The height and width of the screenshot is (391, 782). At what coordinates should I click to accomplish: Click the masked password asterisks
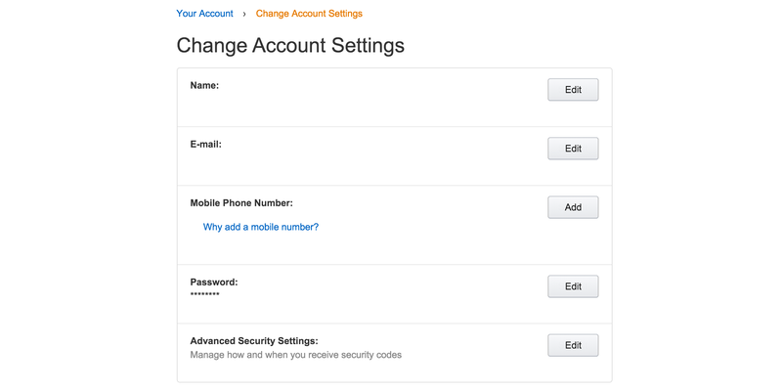[204, 295]
